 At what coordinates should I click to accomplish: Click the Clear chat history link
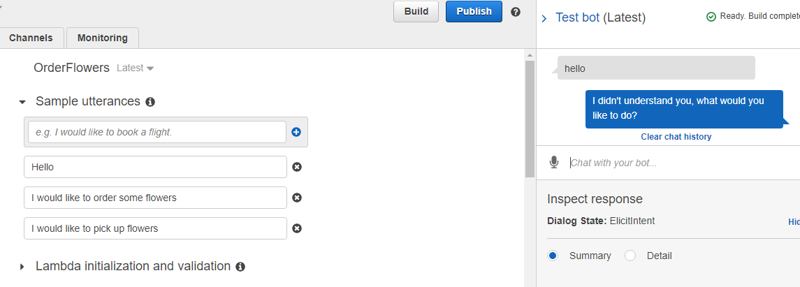pos(676,137)
